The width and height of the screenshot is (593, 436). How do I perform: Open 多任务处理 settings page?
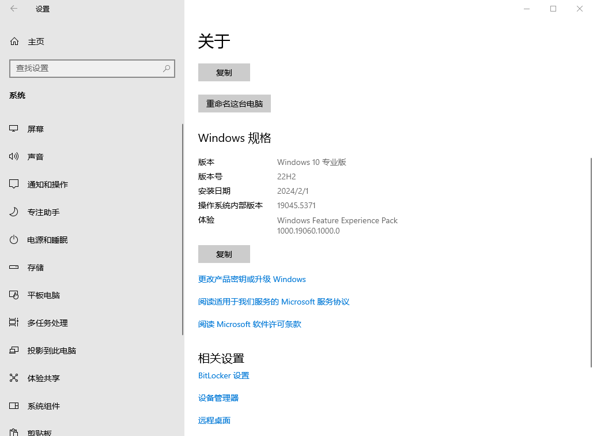47,323
